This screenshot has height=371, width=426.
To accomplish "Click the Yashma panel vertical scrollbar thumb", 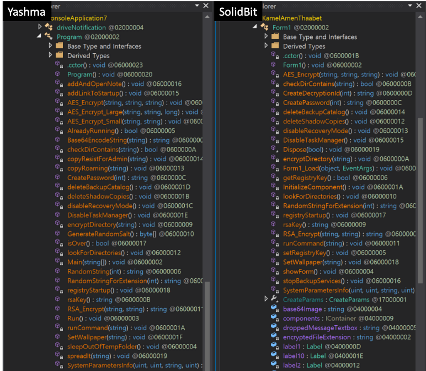I will [x=207, y=326].
